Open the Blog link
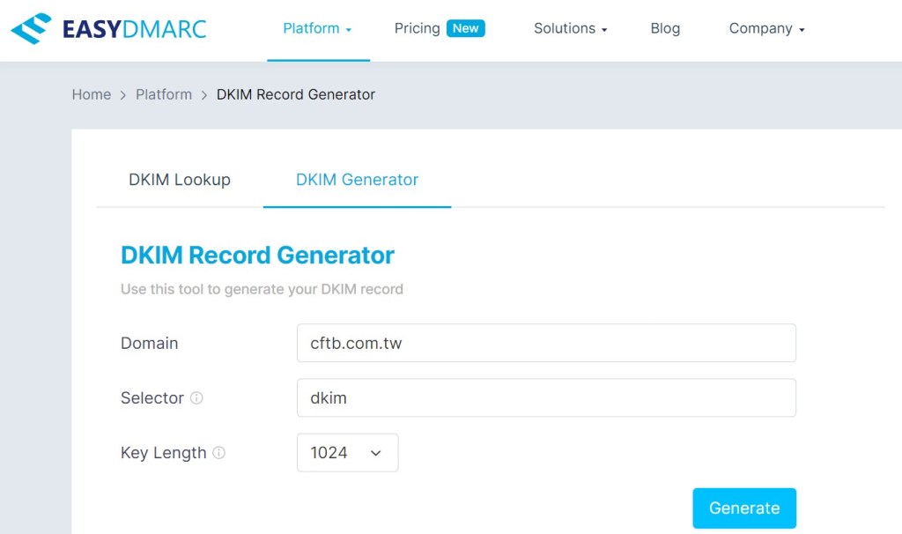This screenshot has width=902, height=534. 665,28
